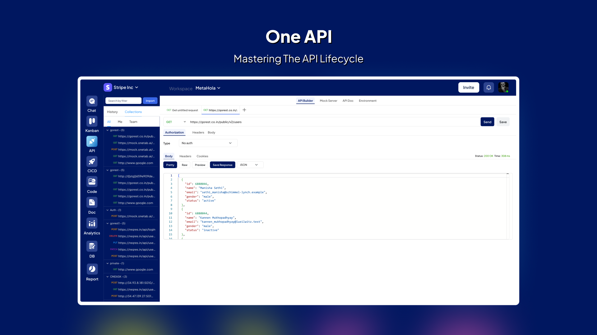Image resolution: width=597 pixels, height=335 pixels.
Task: Click the Save button
Action: coord(503,122)
